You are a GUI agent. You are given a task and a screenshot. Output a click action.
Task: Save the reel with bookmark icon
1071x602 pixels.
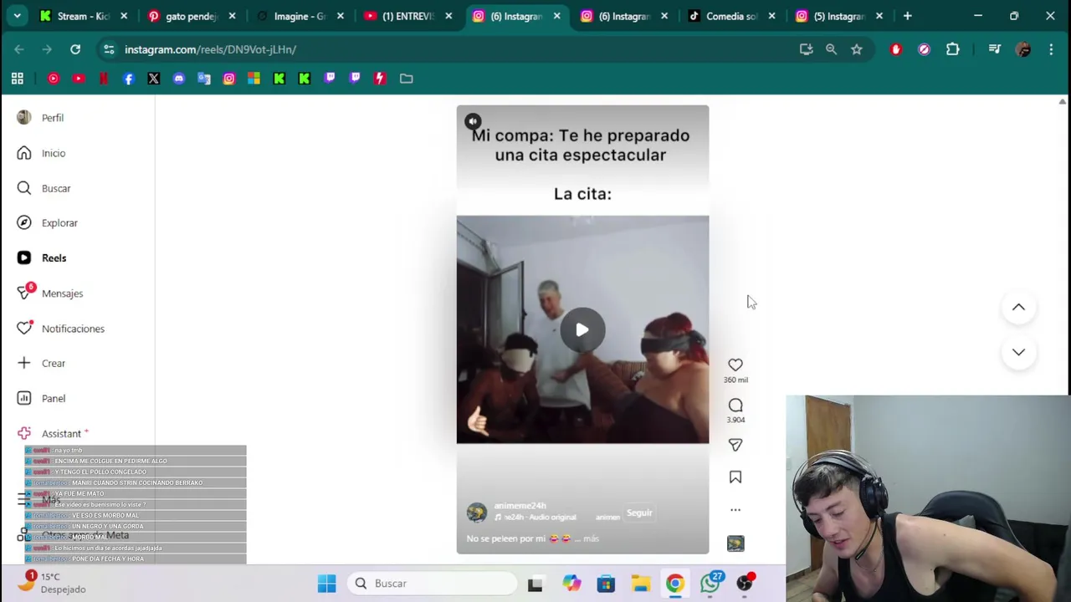(x=735, y=477)
